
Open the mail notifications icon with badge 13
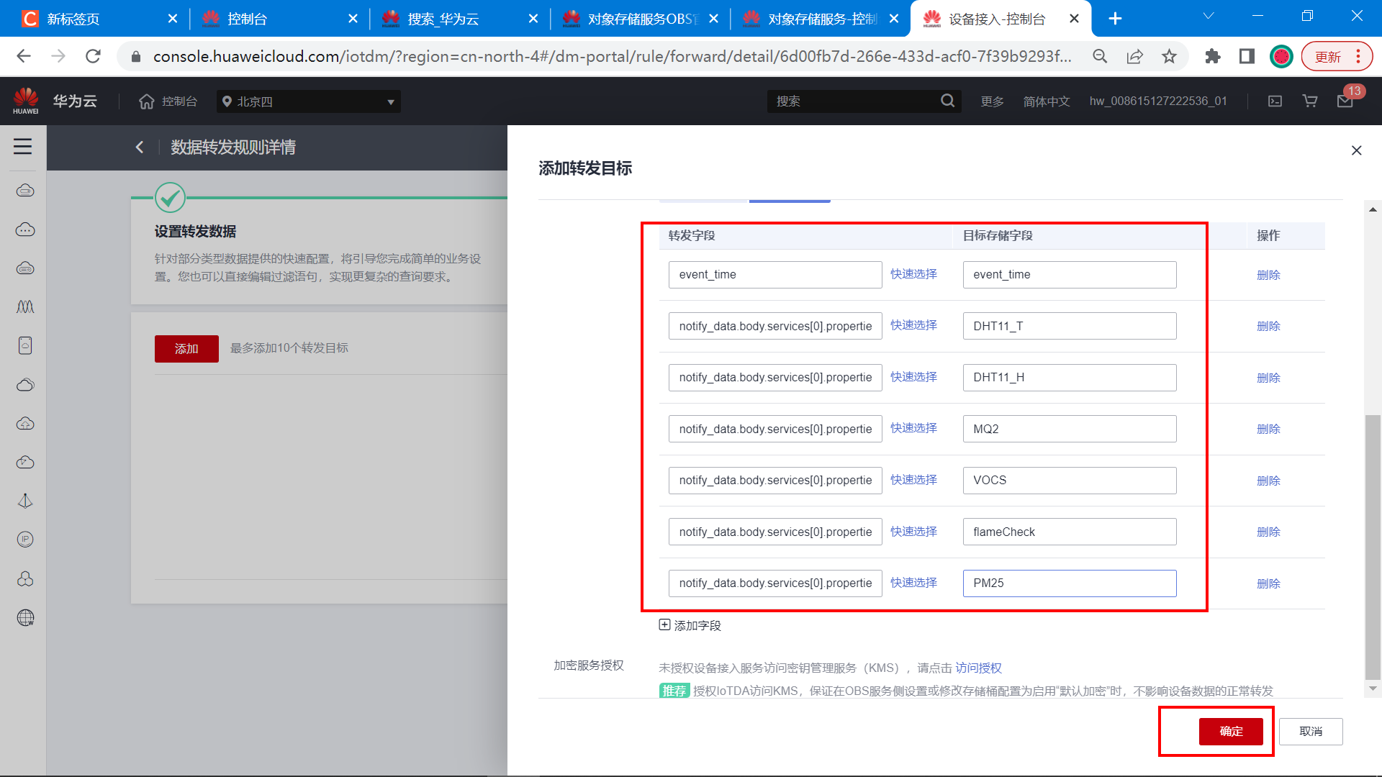pyautogui.click(x=1345, y=101)
